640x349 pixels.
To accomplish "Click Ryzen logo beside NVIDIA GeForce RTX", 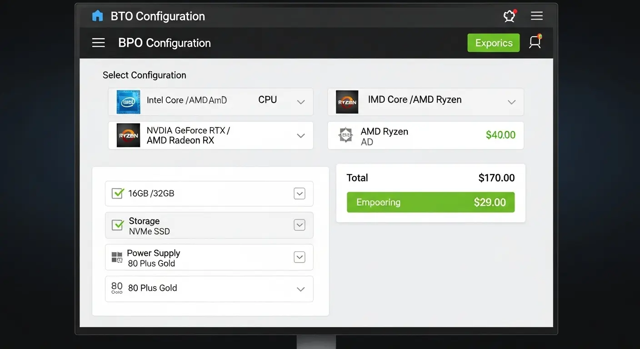I will click(128, 135).
